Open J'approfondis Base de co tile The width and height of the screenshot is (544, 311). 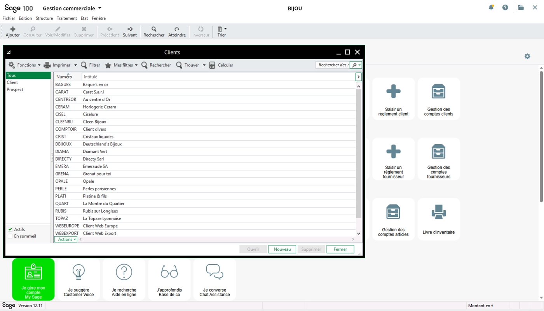(x=169, y=279)
